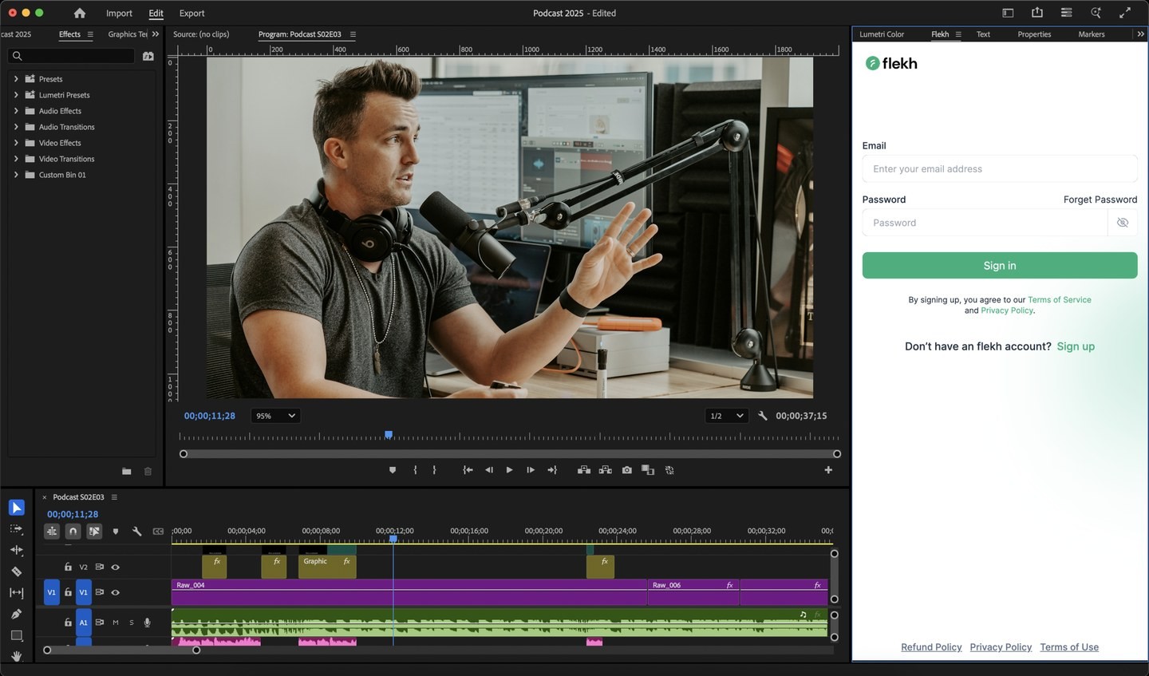The width and height of the screenshot is (1149, 676).
Task: Select the Pen tool
Action: (17, 614)
